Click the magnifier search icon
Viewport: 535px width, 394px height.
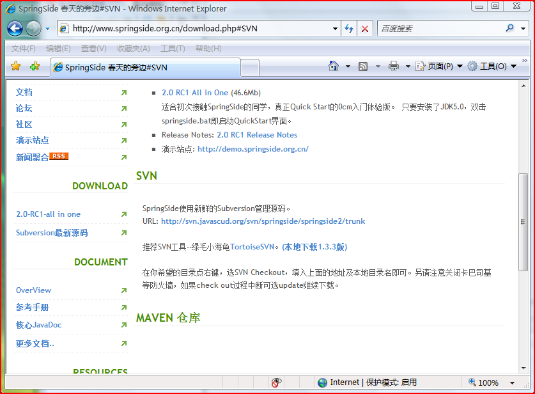509,28
